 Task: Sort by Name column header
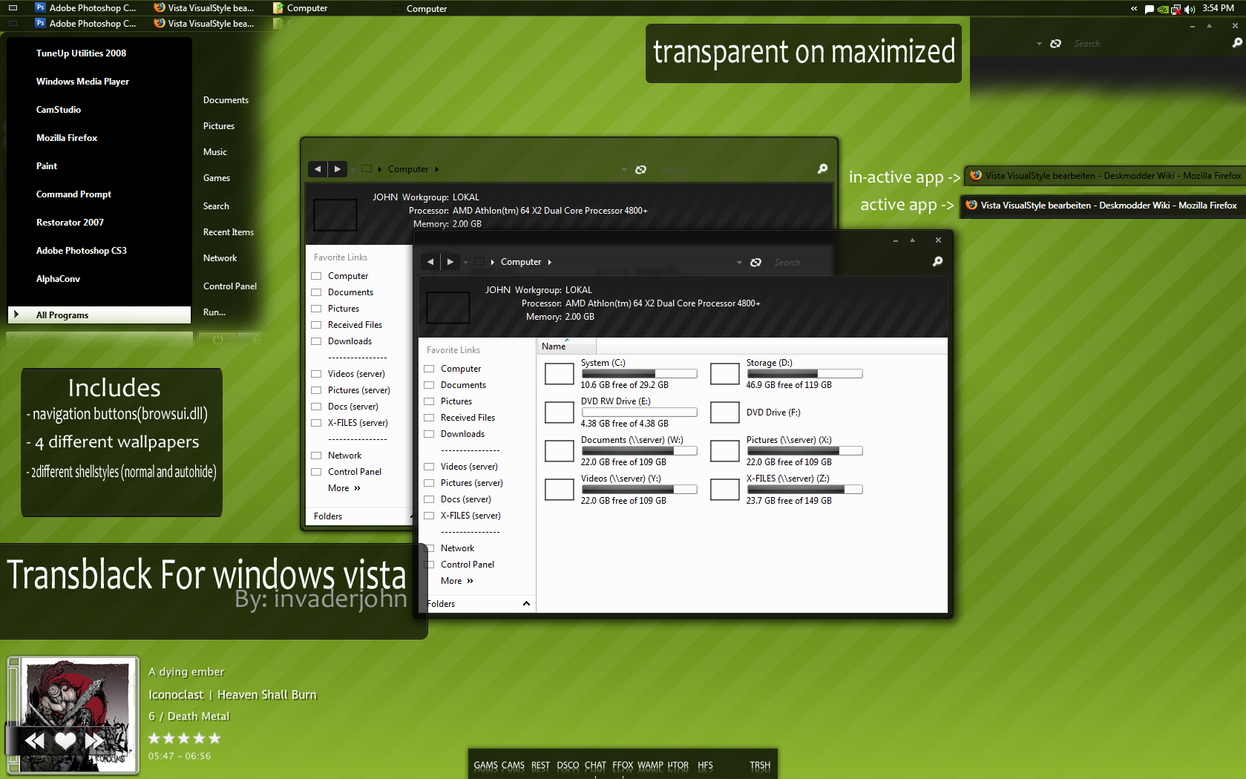566,346
